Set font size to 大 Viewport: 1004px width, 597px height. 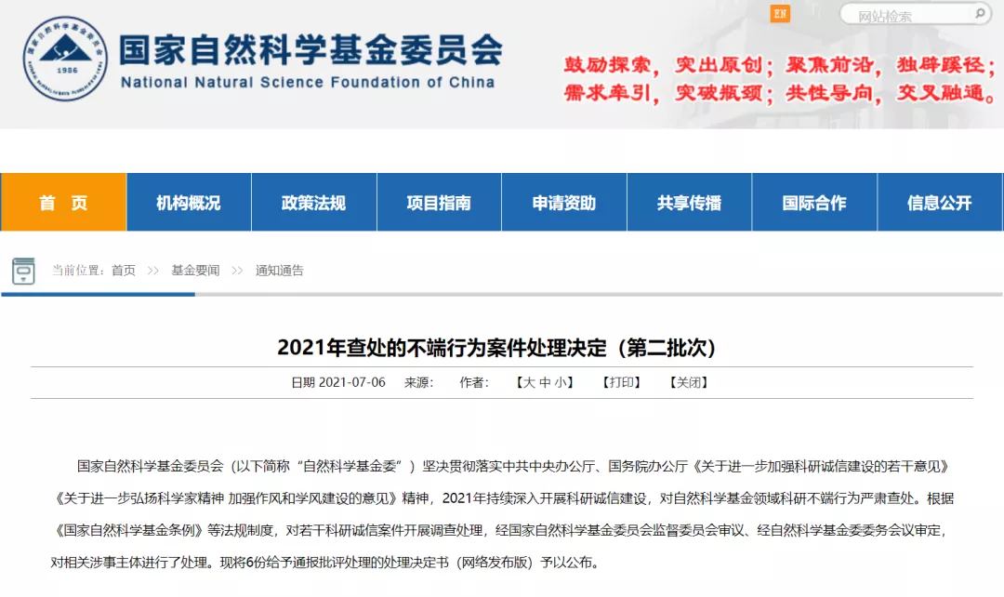(529, 382)
